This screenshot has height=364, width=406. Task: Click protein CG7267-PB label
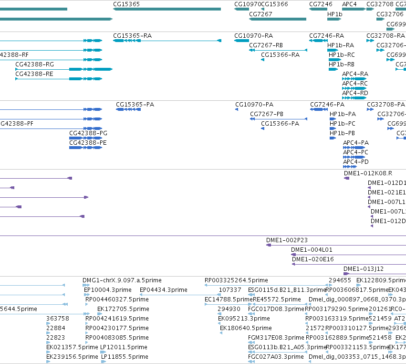click(x=267, y=114)
